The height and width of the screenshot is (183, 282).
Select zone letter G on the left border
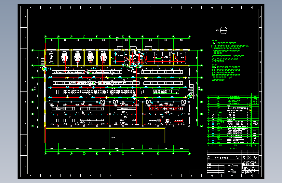pyautogui.click(x=25, y=145)
